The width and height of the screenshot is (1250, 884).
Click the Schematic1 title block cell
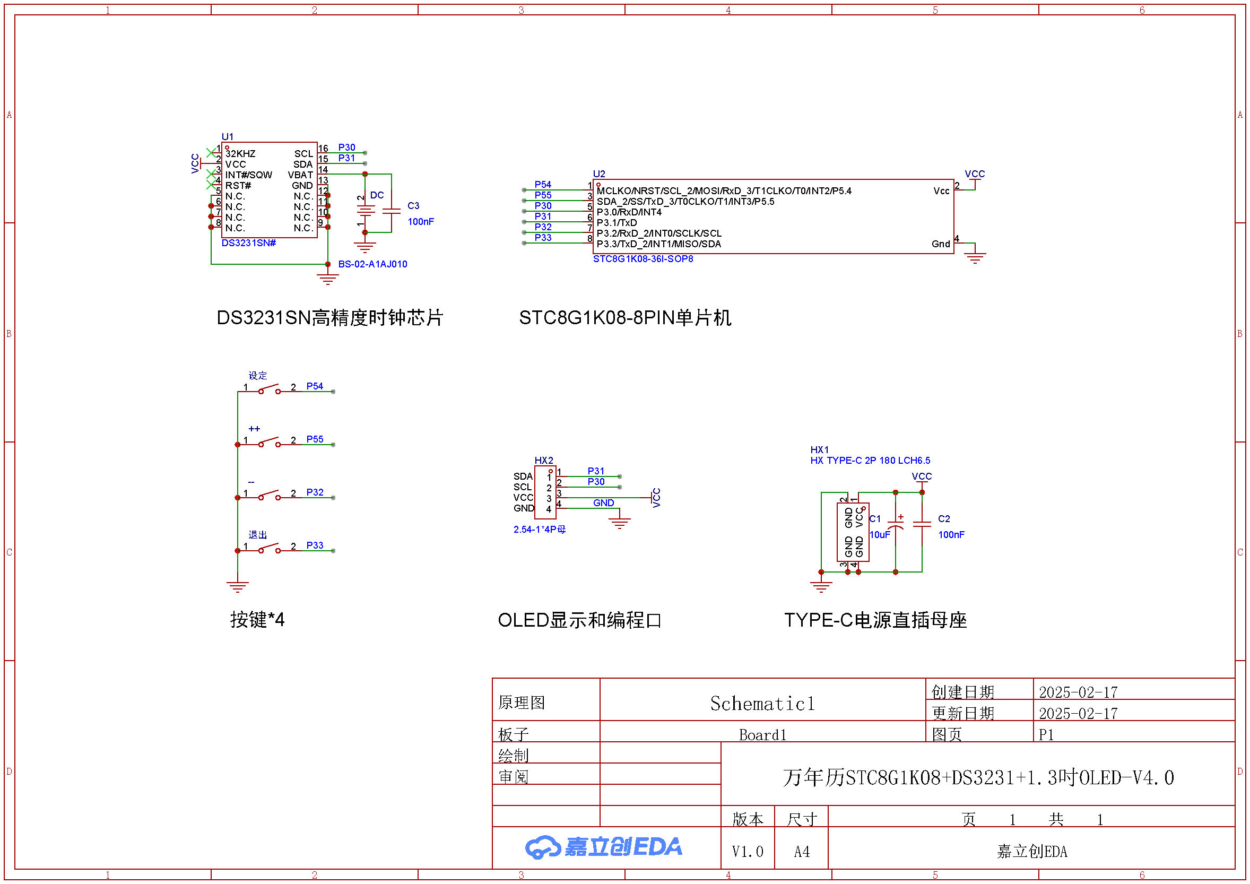tap(763, 699)
